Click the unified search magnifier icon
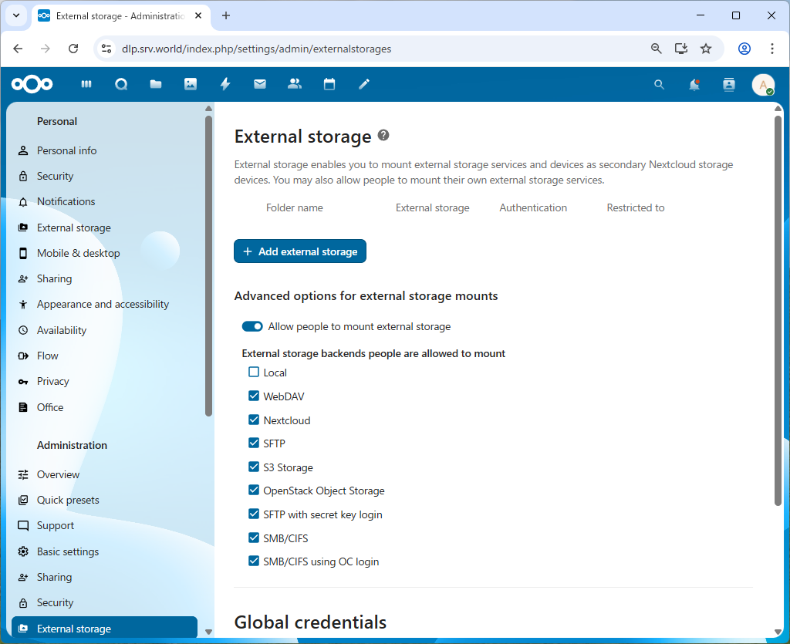 coord(659,85)
